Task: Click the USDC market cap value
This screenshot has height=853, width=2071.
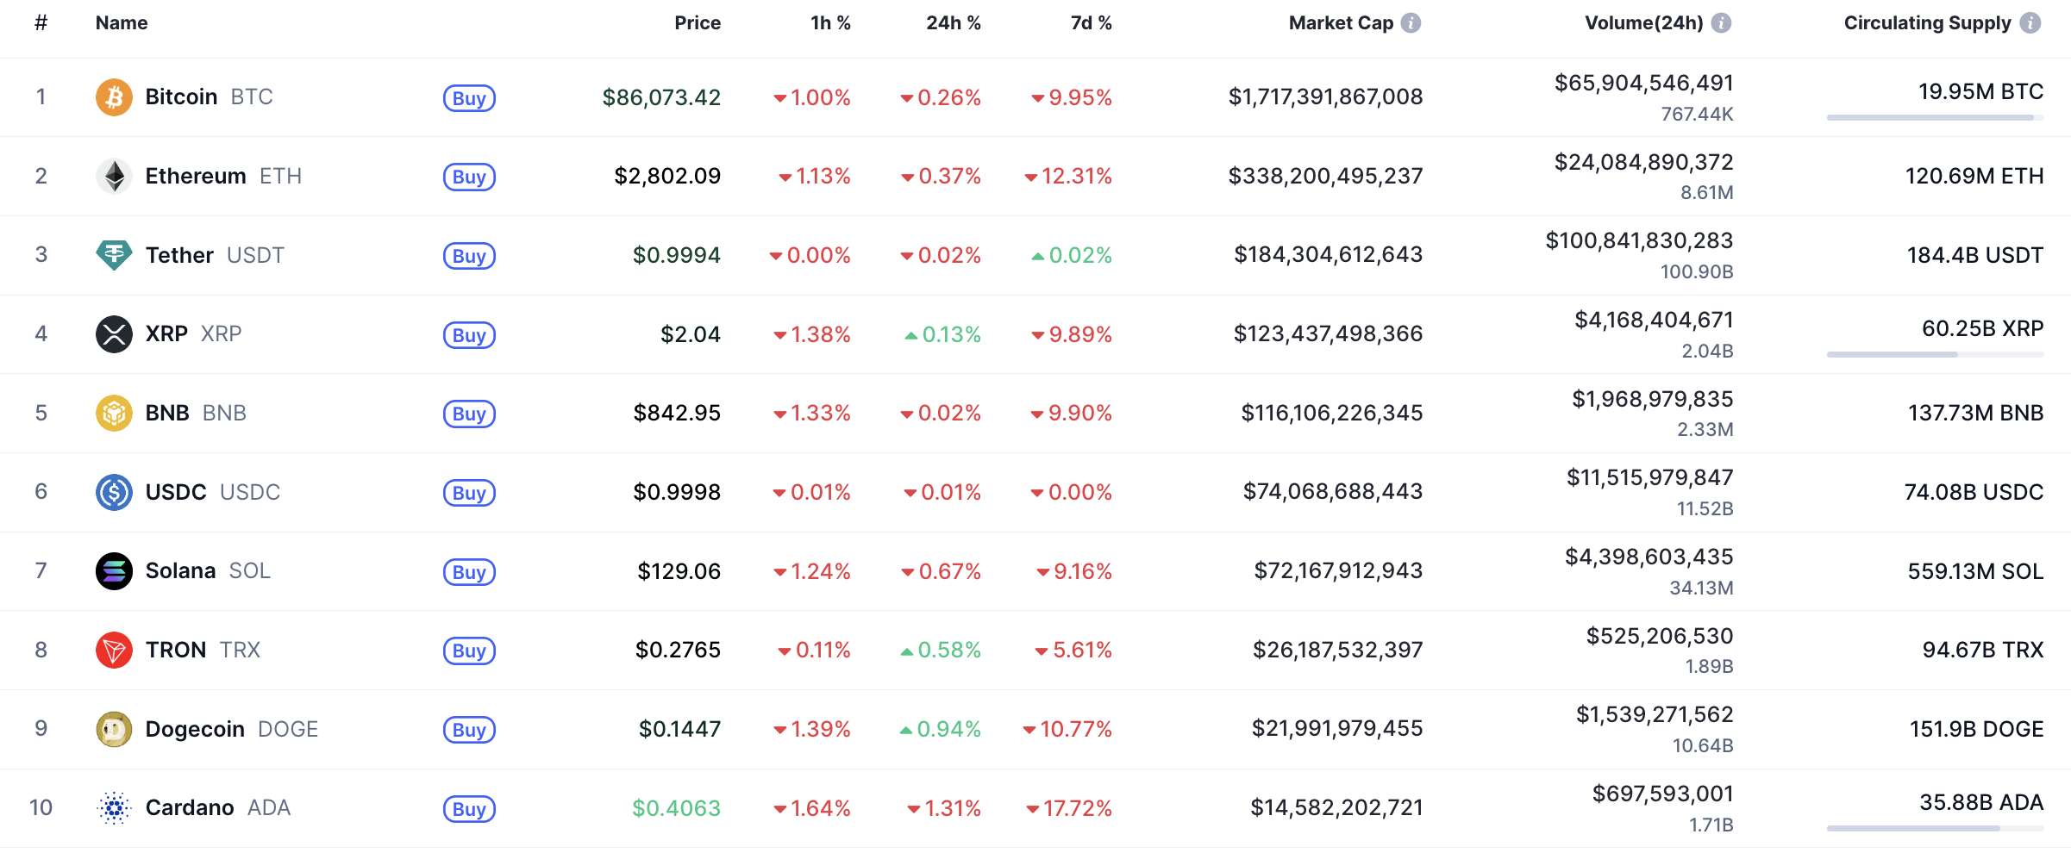Action: 1332,492
